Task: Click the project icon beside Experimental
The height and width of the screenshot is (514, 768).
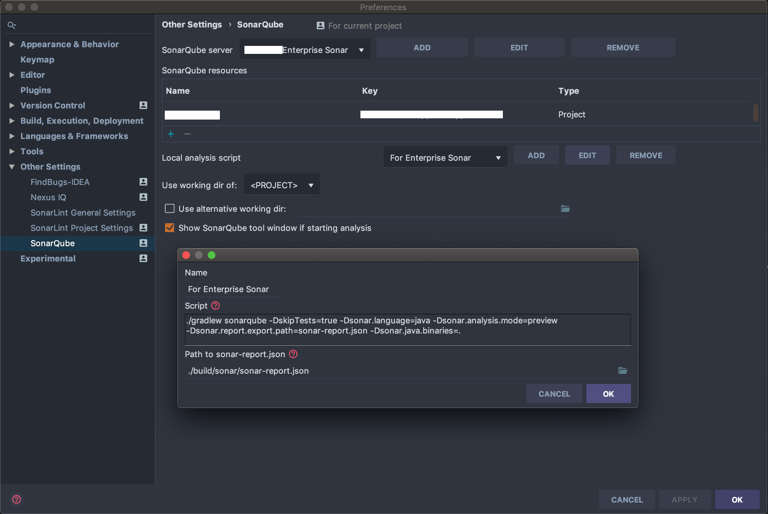Action: pyautogui.click(x=143, y=258)
